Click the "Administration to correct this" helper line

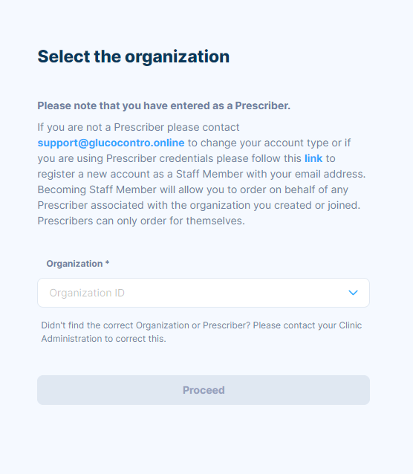pyautogui.click(x=104, y=339)
